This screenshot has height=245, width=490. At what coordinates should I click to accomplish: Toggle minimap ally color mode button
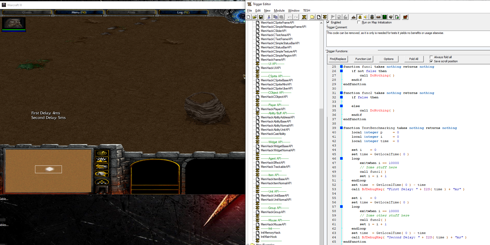pyautogui.click(x=102, y=167)
